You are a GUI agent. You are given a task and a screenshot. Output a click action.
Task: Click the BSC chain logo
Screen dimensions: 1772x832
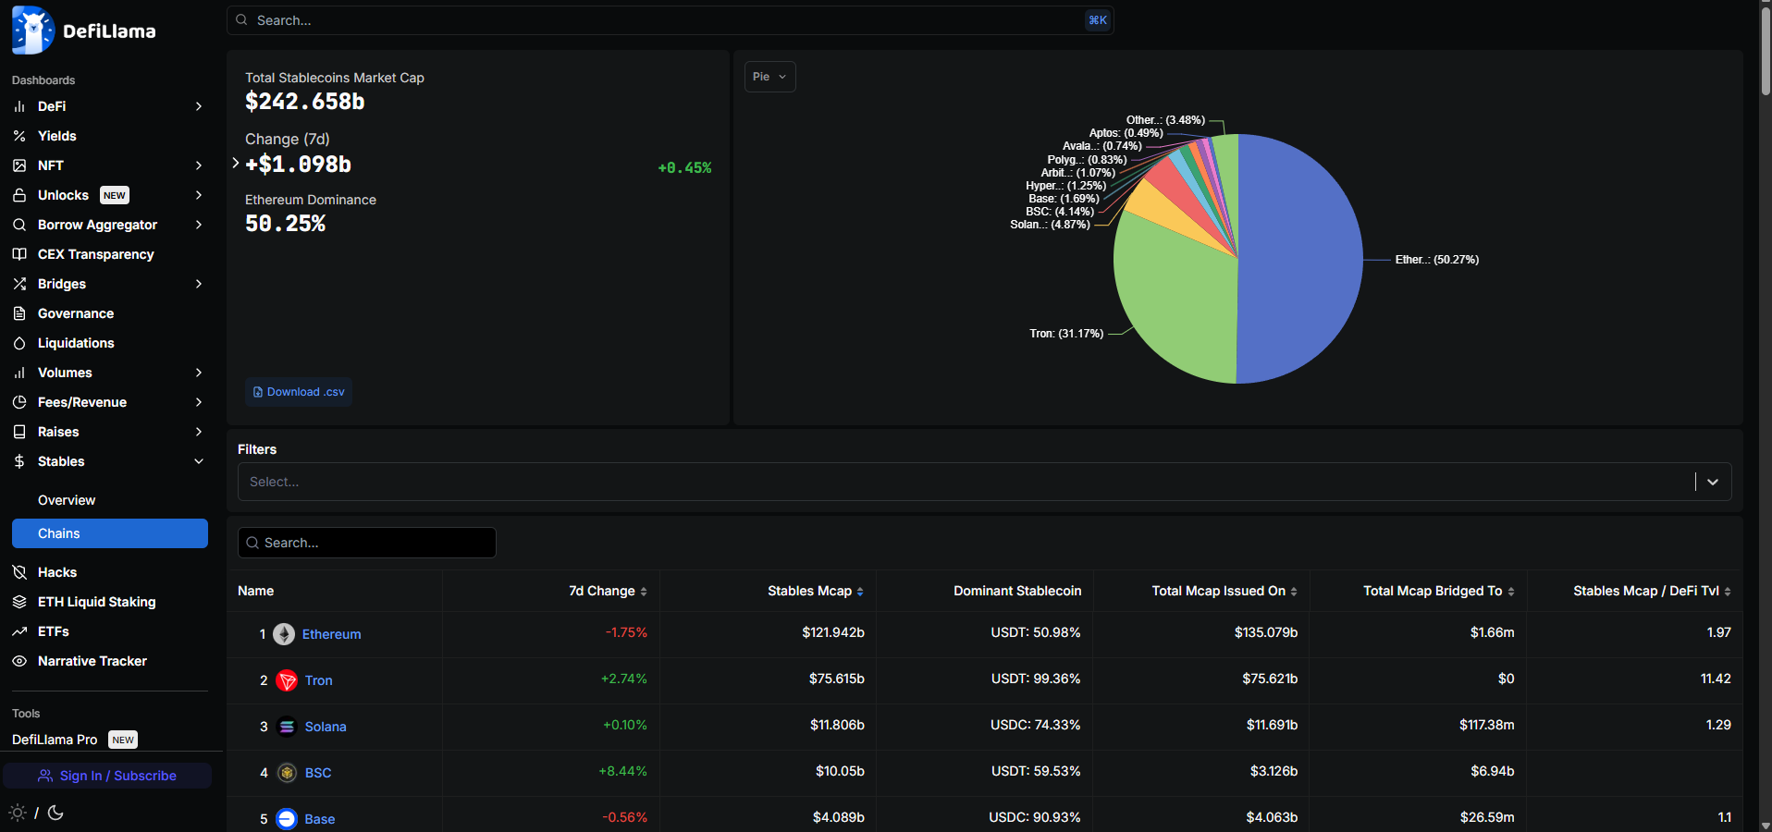coord(287,773)
